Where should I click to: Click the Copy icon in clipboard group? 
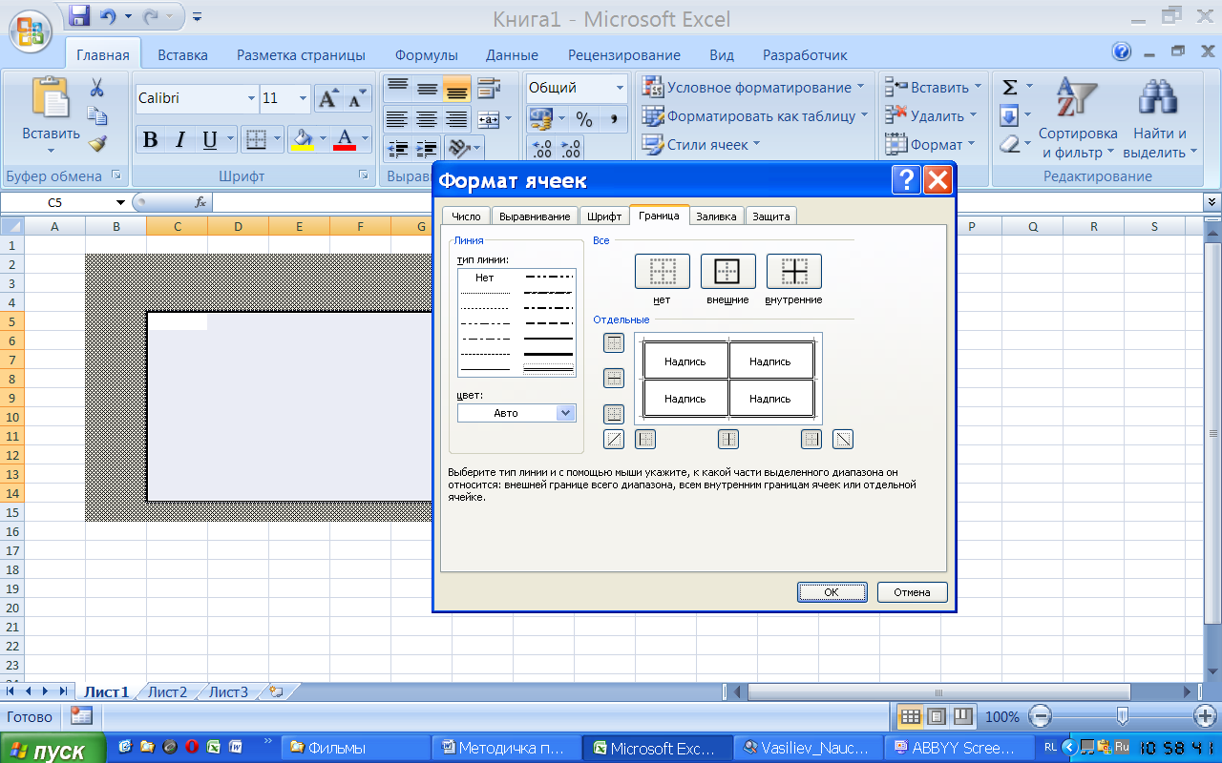96,115
